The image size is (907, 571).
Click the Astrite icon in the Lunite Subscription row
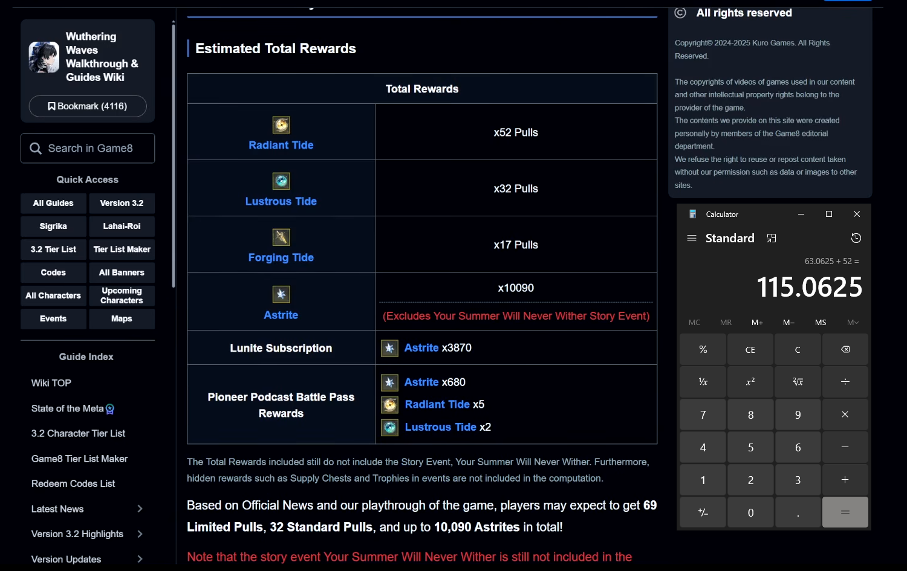tap(390, 348)
